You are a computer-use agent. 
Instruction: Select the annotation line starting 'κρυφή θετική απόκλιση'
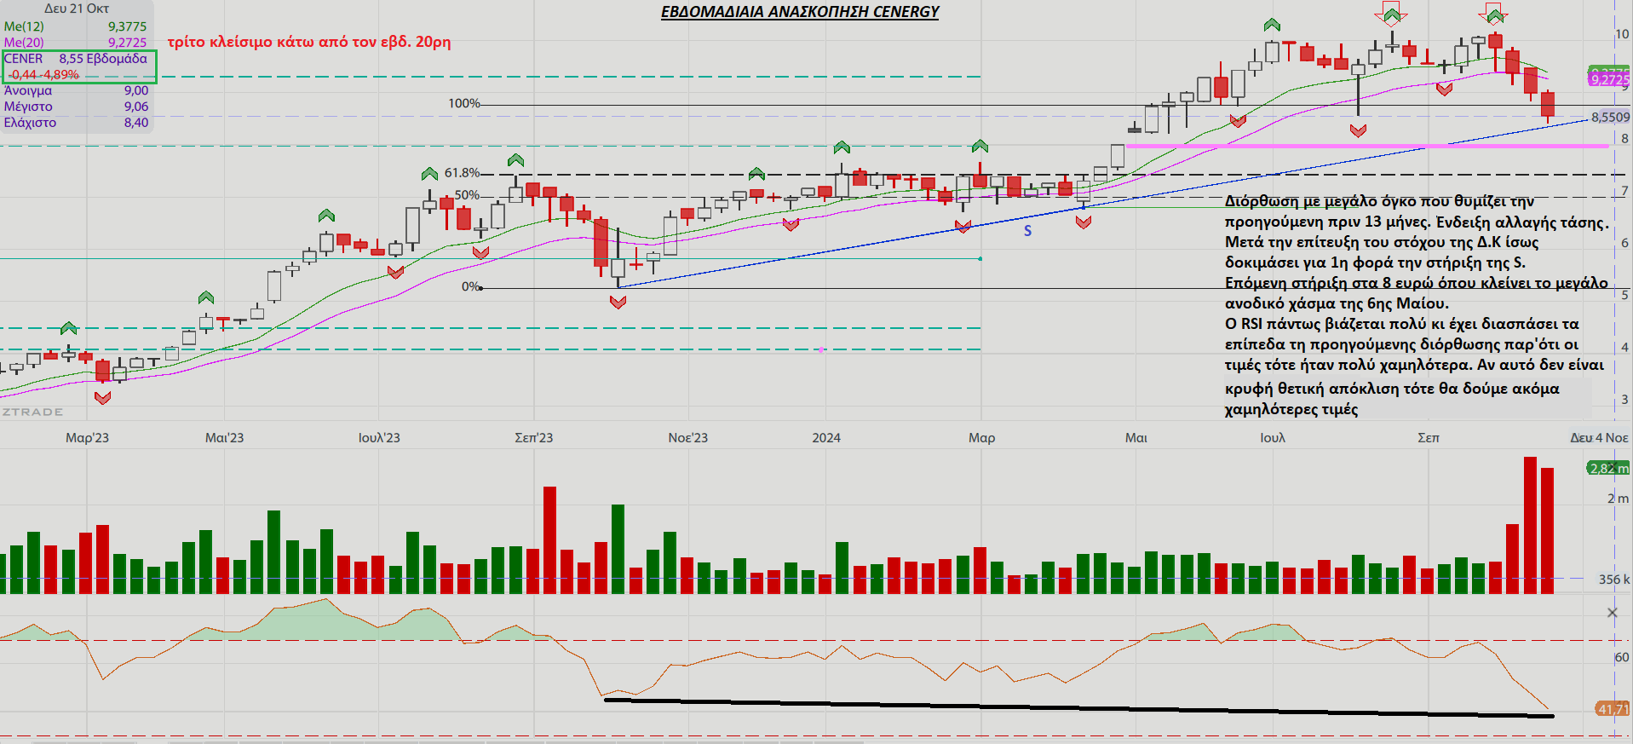tap(1393, 389)
